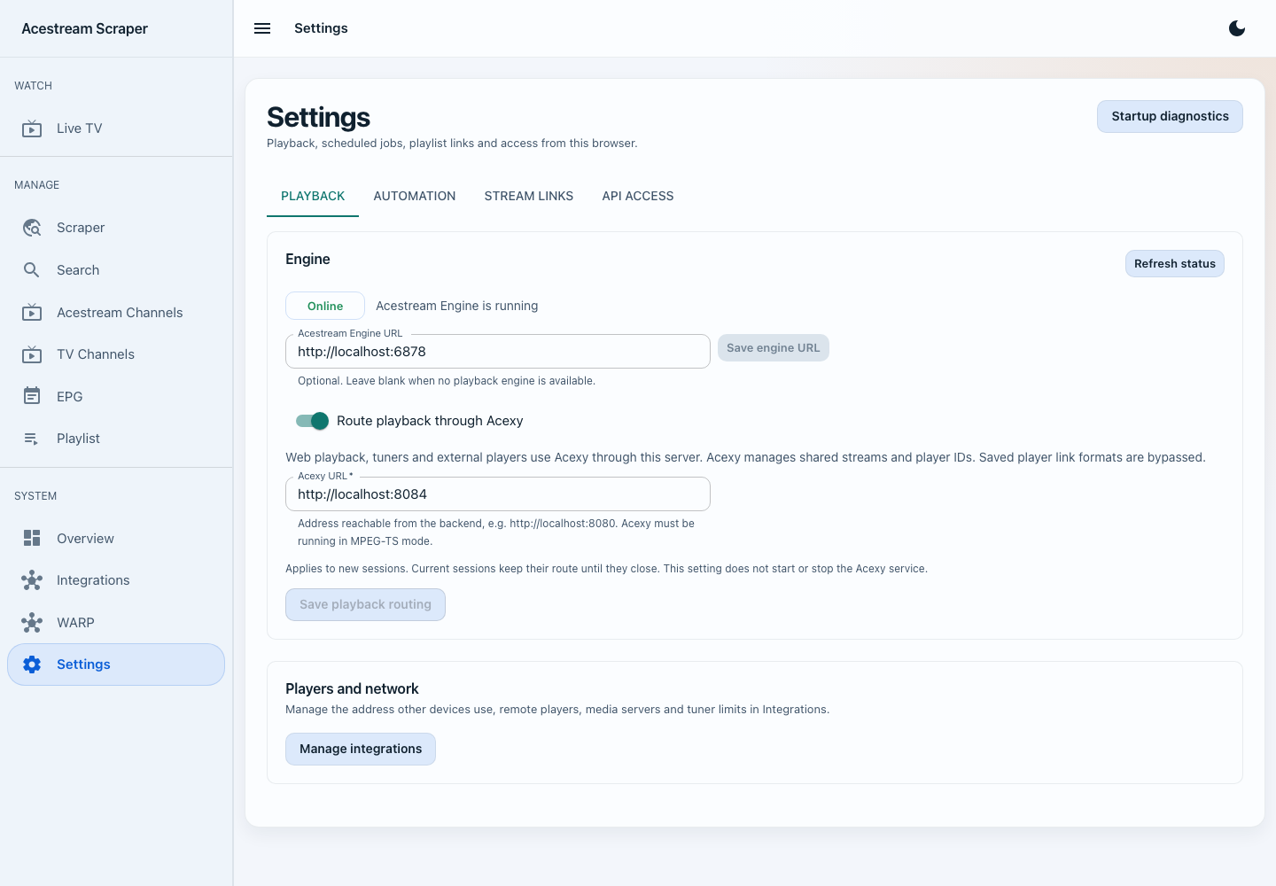Click Refresh status button
This screenshot has width=1276, height=886.
[1175, 263]
